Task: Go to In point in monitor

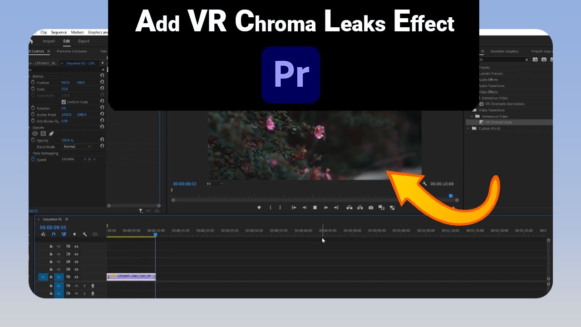Action: [x=294, y=208]
